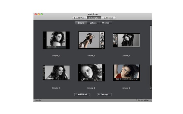
Task: Click the Add Music button
Action: [x=82, y=94]
